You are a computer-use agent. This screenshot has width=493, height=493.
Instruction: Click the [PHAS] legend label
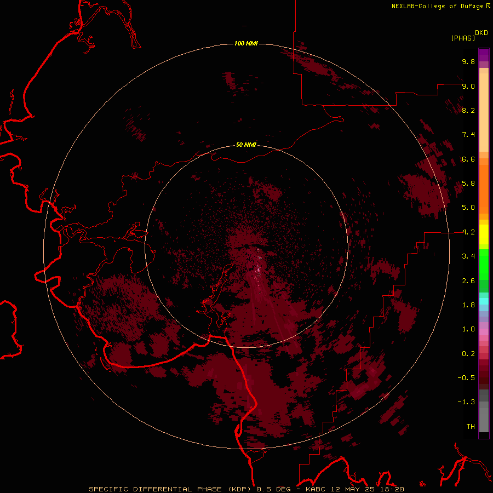[463, 38]
